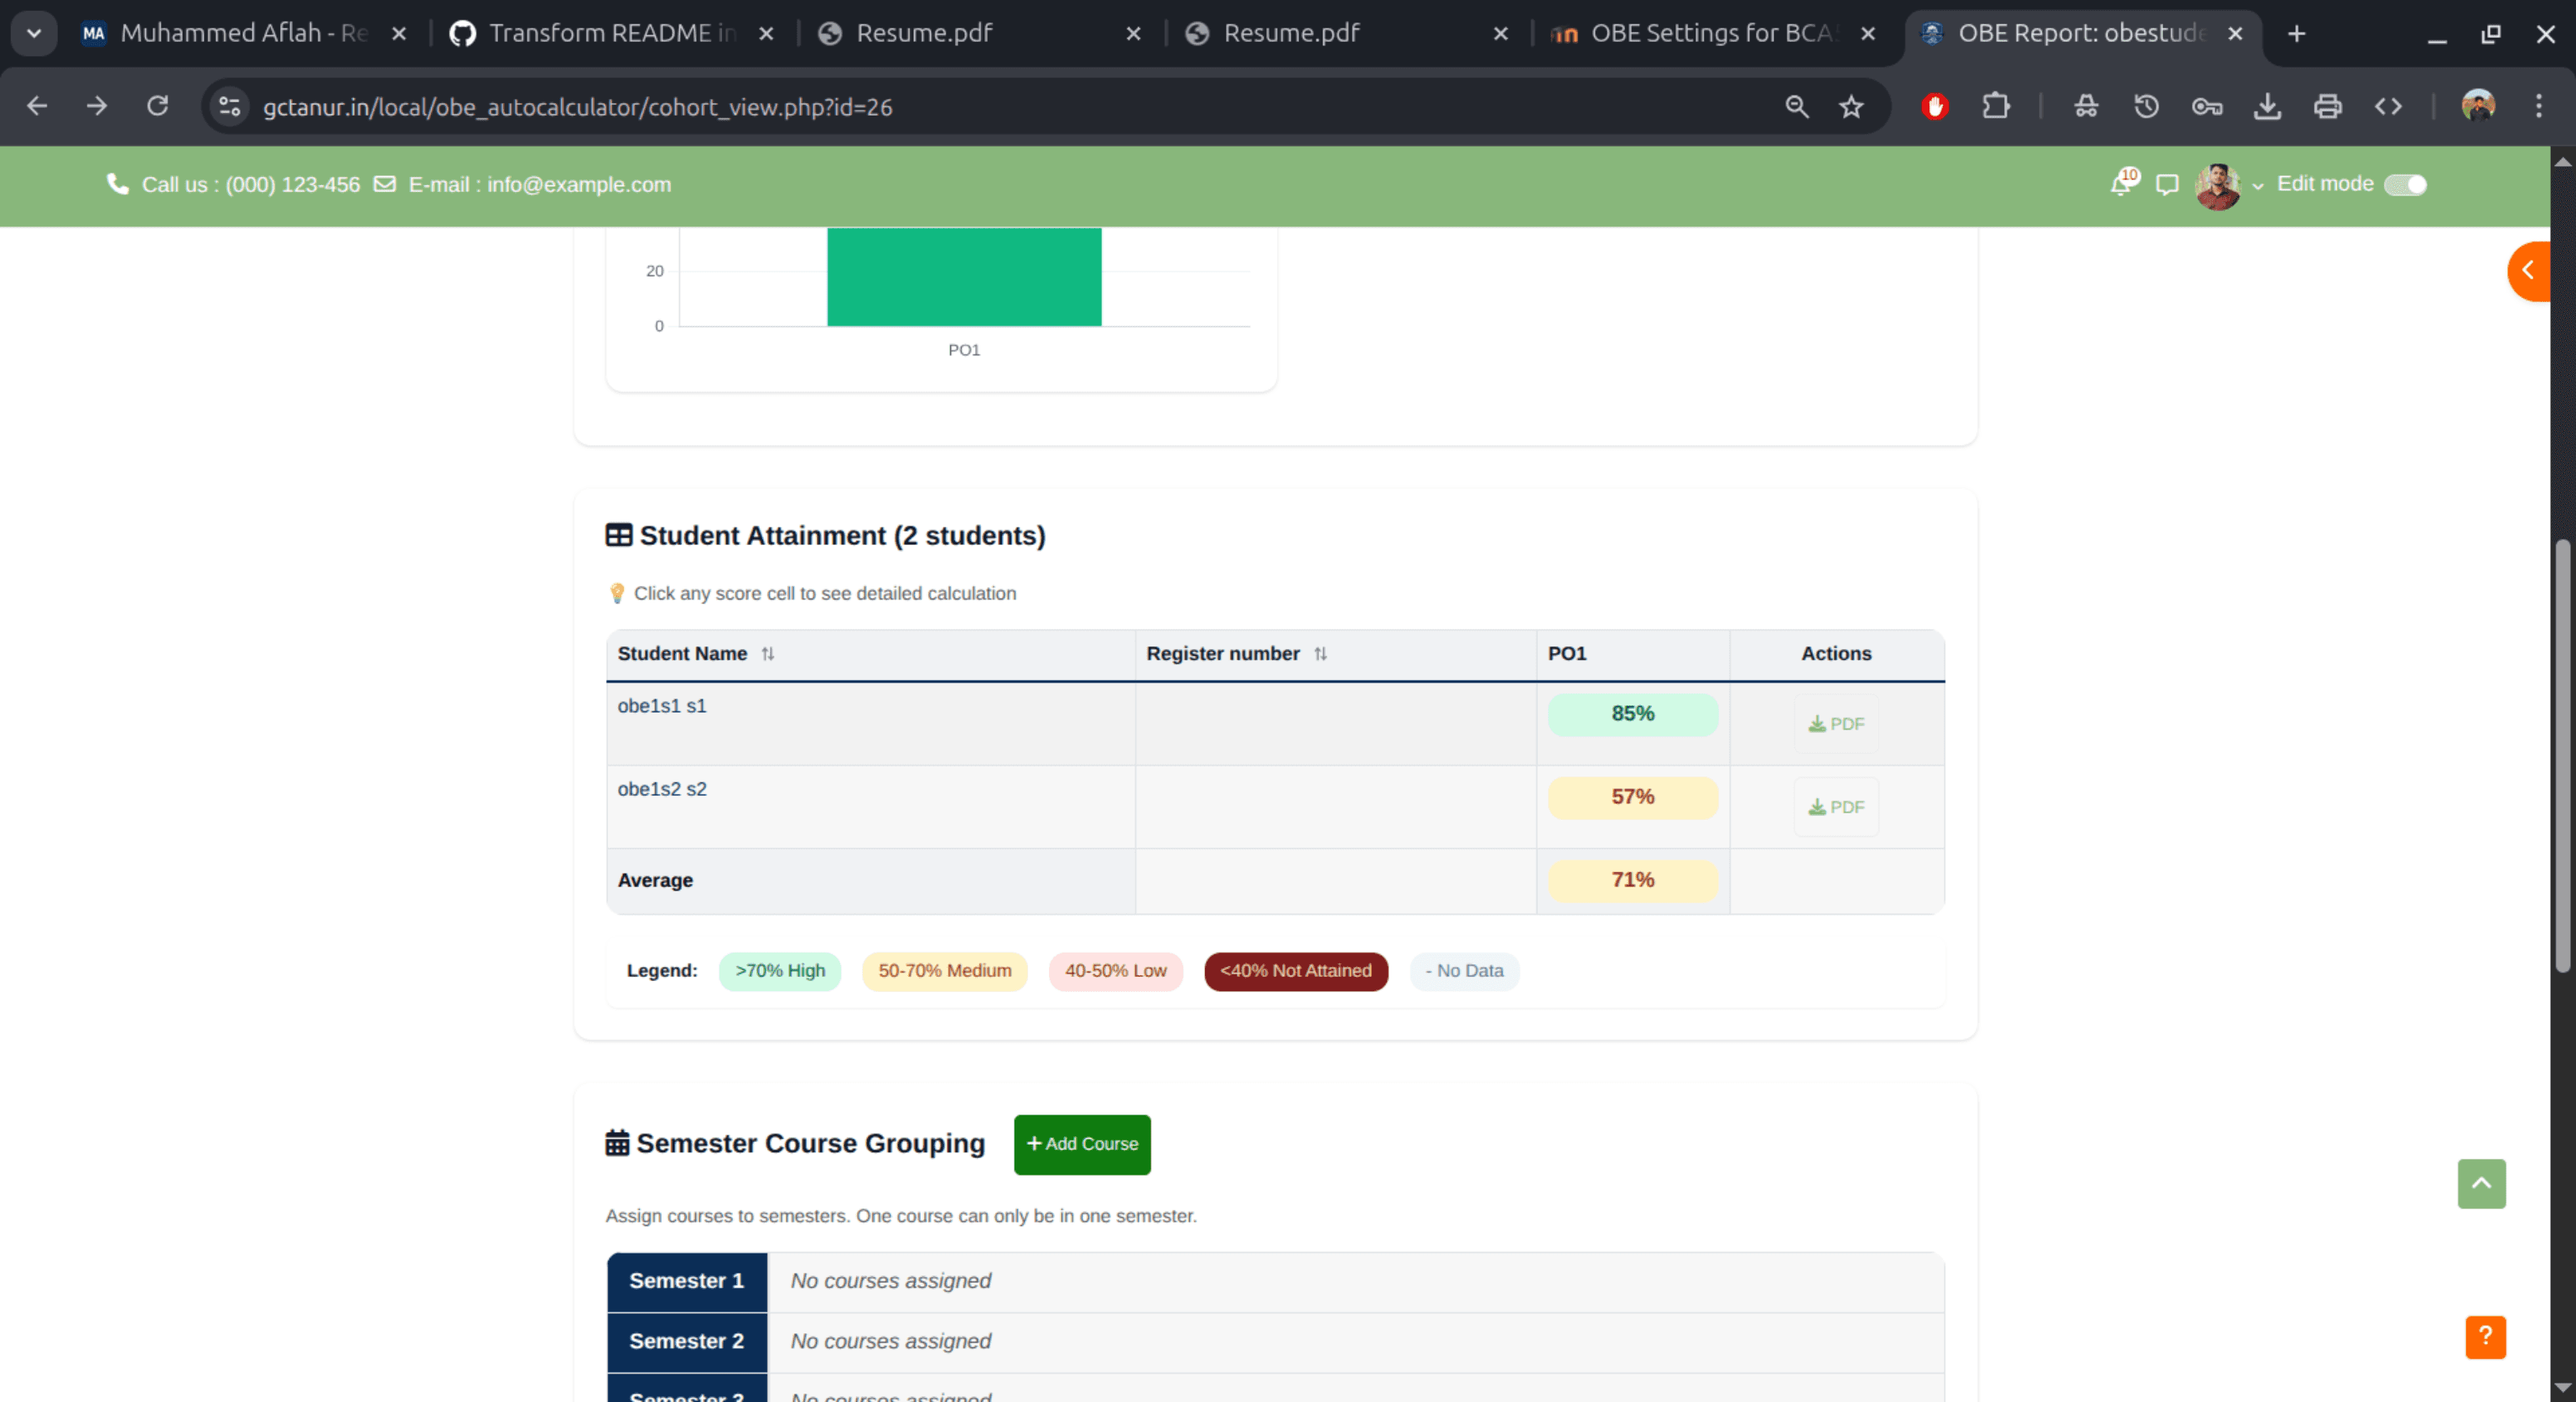Expand the profile dropdown next to the avatar

coord(2258,186)
